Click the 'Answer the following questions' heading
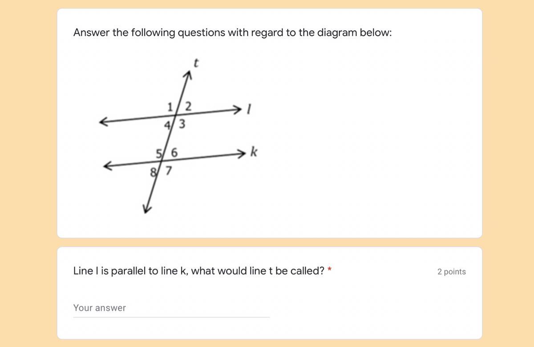Screen dimensions: 534x347 point(232,33)
